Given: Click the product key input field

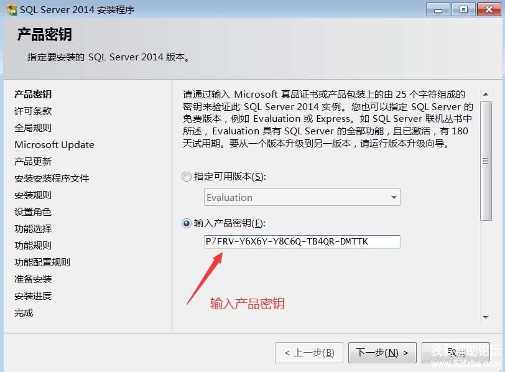Looking at the screenshot, I should [x=302, y=241].
